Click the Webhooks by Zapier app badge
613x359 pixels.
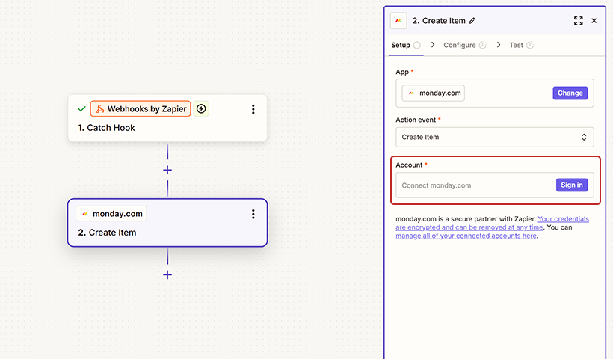coord(141,109)
